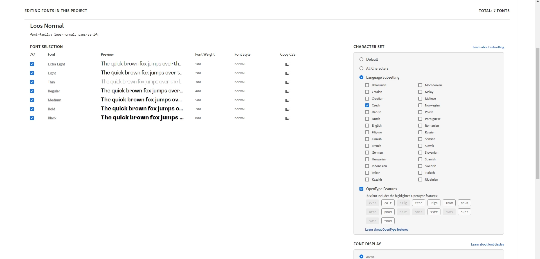Enable Spanish language checkbox

(x=420, y=159)
